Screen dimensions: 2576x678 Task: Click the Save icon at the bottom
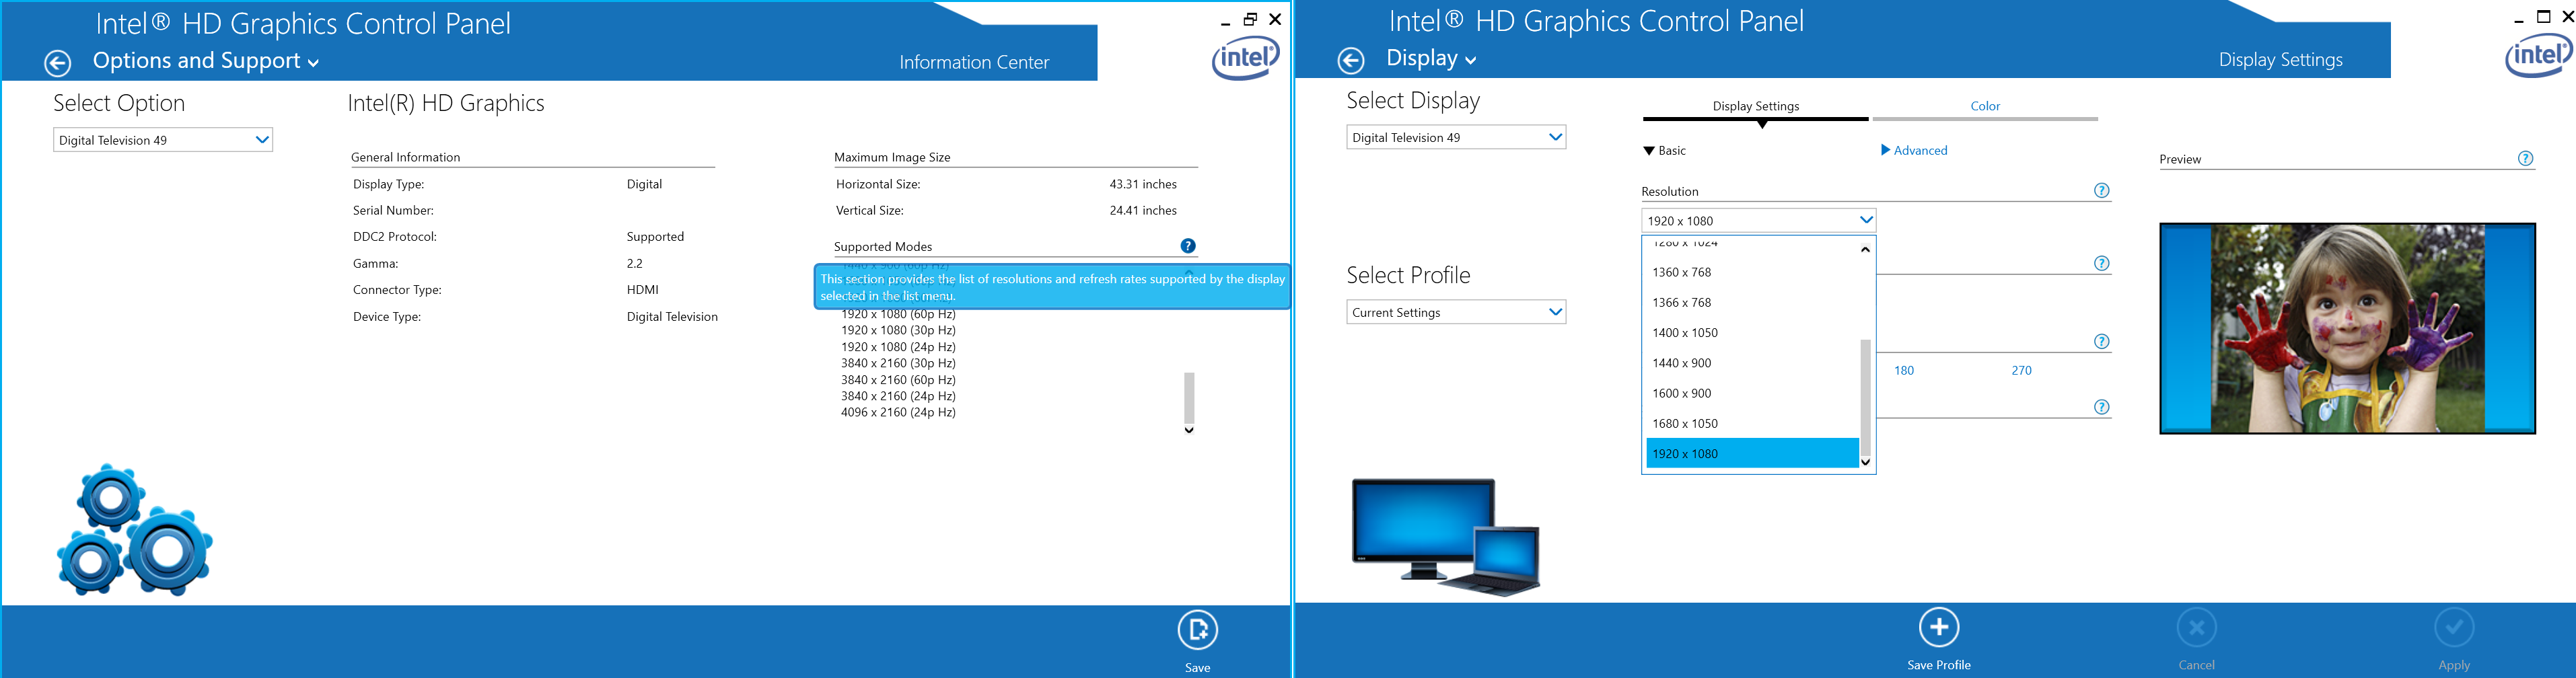coord(1197,631)
